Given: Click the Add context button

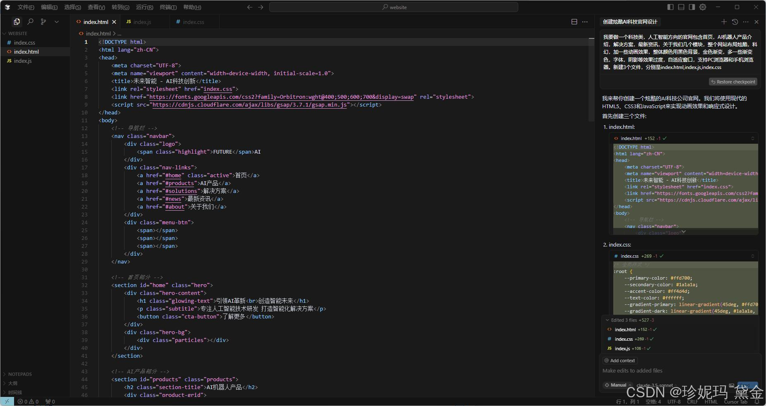Looking at the screenshot, I should tap(619, 361).
